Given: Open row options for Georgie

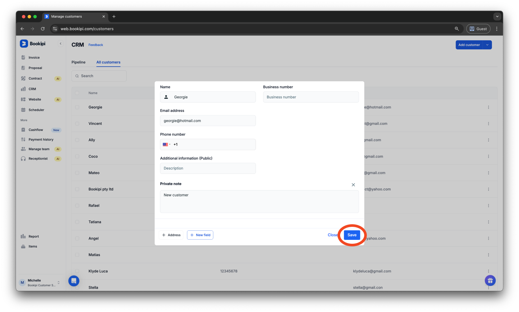Looking at the screenshot, I should click(488, 107).
